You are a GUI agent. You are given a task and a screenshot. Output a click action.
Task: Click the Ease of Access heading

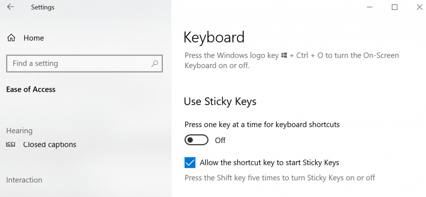[31, 89]
